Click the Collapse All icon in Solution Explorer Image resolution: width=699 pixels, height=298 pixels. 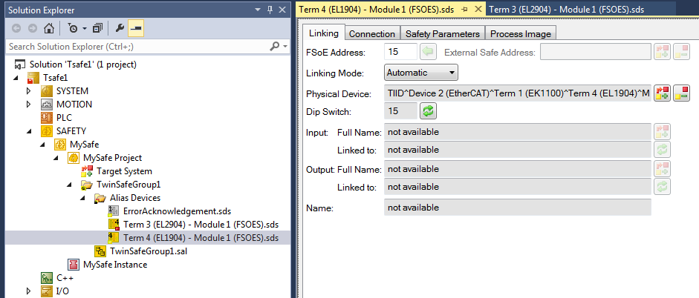pyautogui.click(x=97, y=29)
